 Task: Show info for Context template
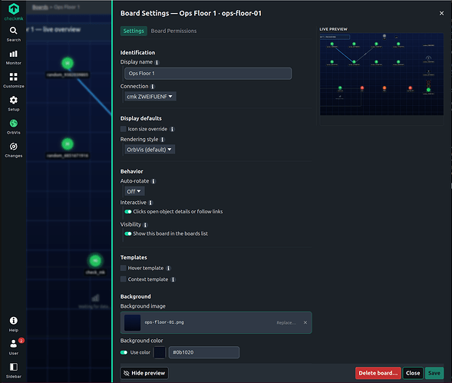click(x=173, y=279)
